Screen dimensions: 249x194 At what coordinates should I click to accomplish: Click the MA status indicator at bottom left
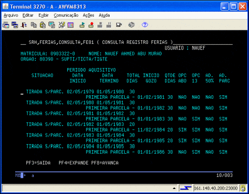(18, 175)
